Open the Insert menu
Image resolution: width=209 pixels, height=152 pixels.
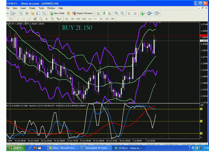coord(23,8)
